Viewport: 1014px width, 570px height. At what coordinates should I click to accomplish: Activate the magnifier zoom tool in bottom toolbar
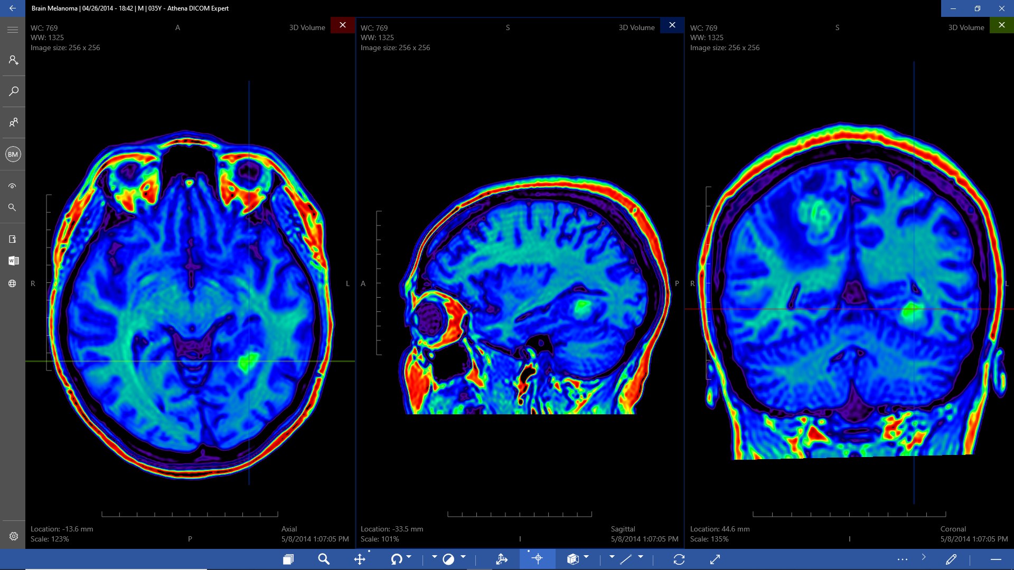[324, 559]
